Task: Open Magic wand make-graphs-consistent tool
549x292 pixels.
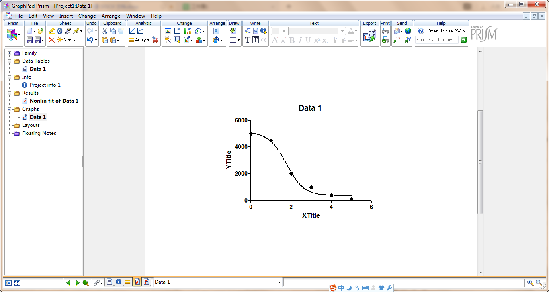Action: [168, 40]
